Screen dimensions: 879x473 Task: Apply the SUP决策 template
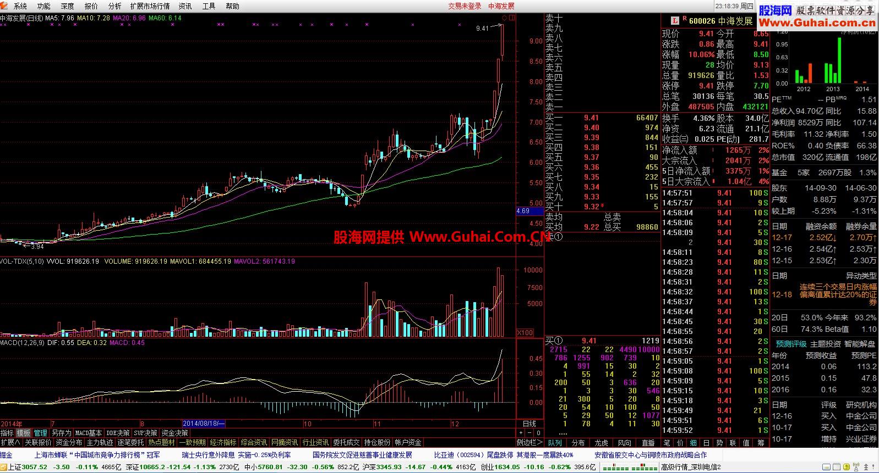pos(145,433)
